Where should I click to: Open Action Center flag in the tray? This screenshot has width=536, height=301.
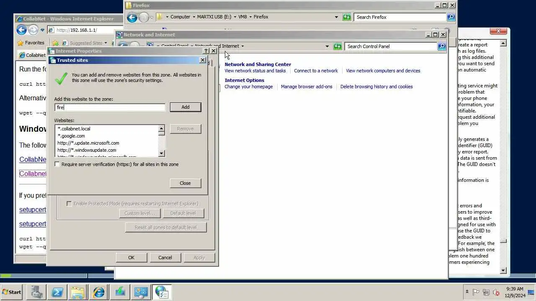coord(476,292)
